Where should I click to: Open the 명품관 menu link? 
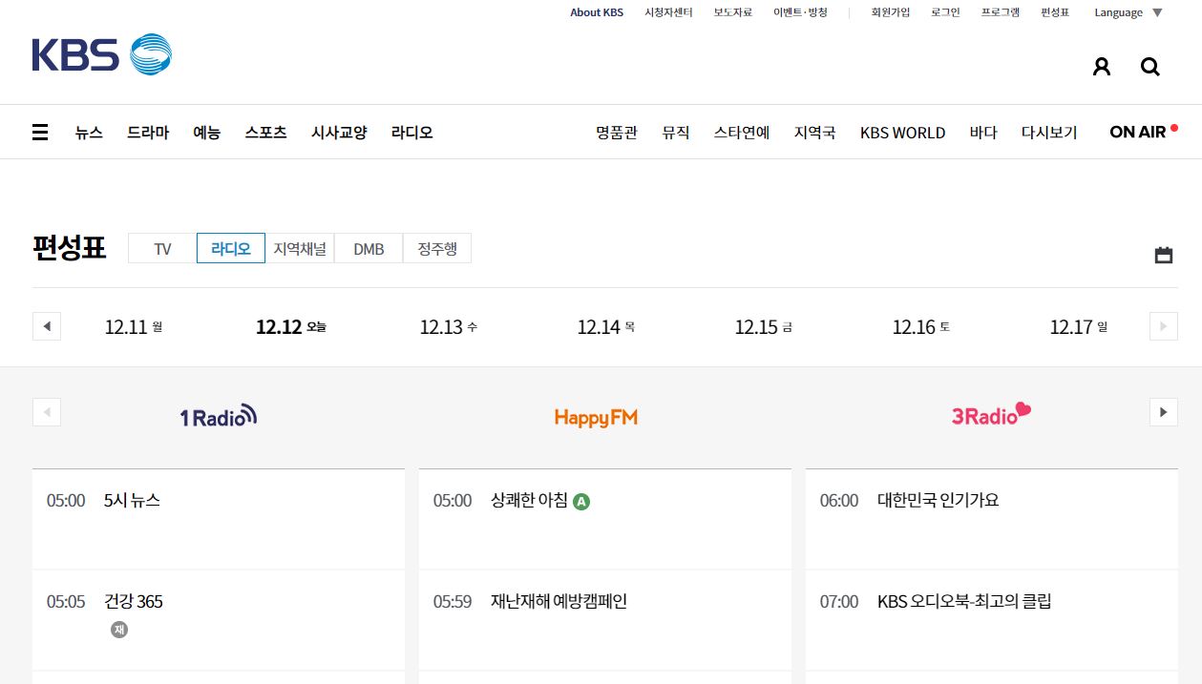617,133
